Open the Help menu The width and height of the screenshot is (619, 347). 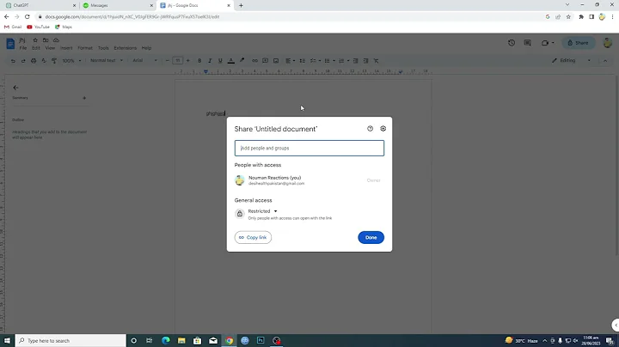[146, 48]
